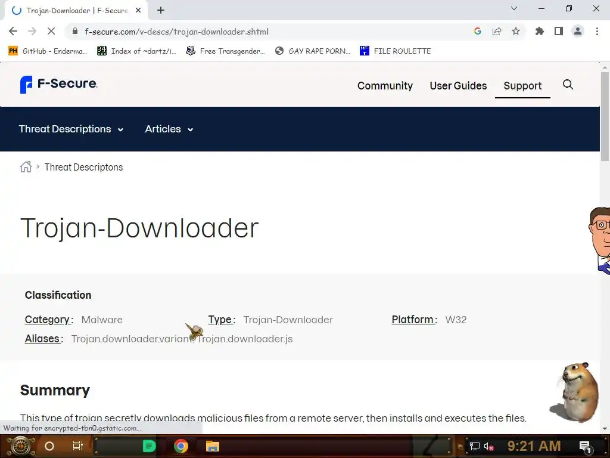
Task: Toggle the browser side panel
Action: point(559,31)
